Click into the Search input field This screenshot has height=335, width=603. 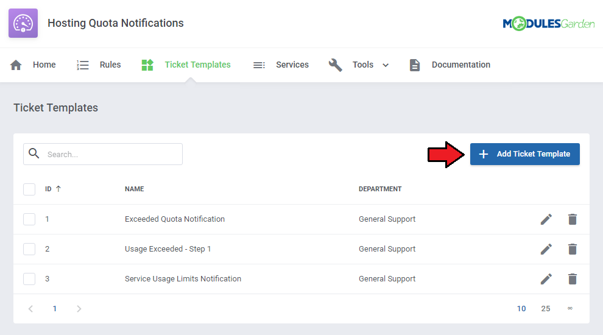103,154
